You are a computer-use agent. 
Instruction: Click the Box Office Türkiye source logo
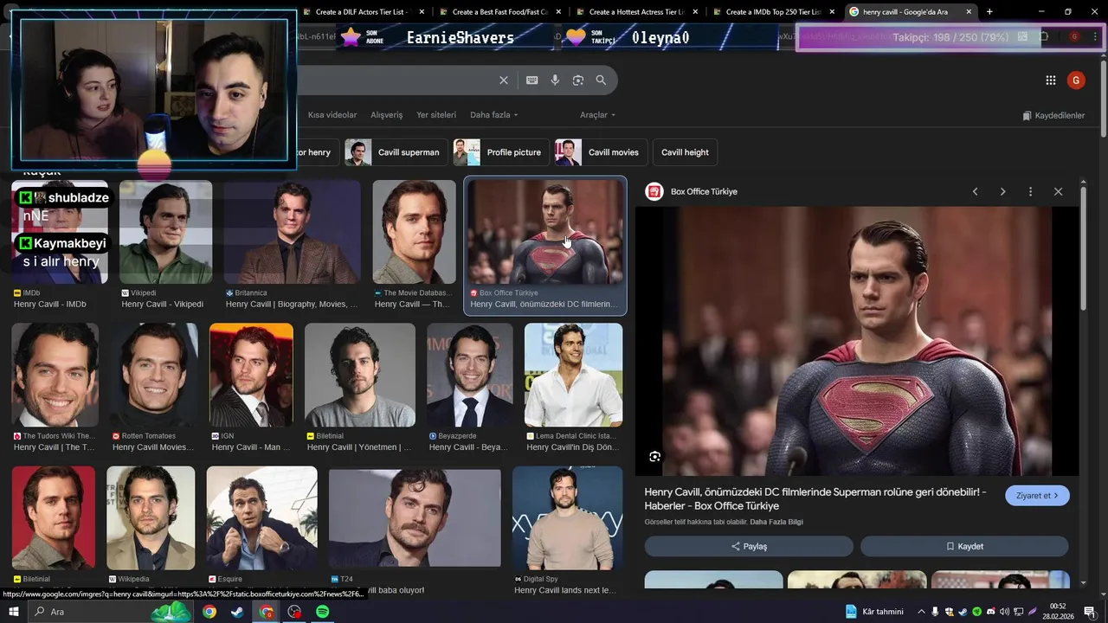coord(654,191)
